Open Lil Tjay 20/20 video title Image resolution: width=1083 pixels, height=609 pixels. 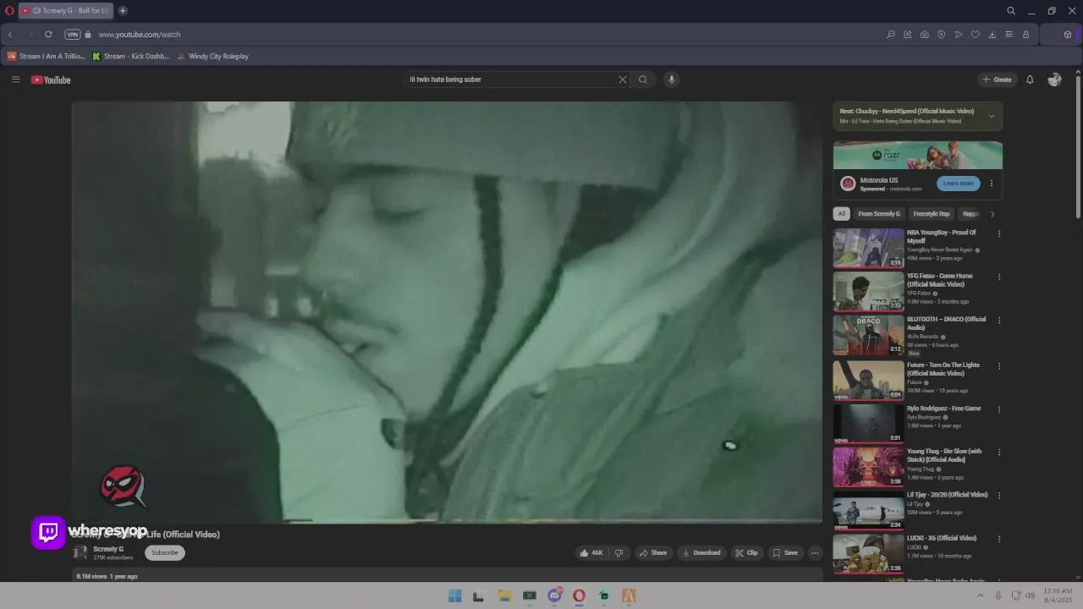pyautogui.click(x=947, y=495)
